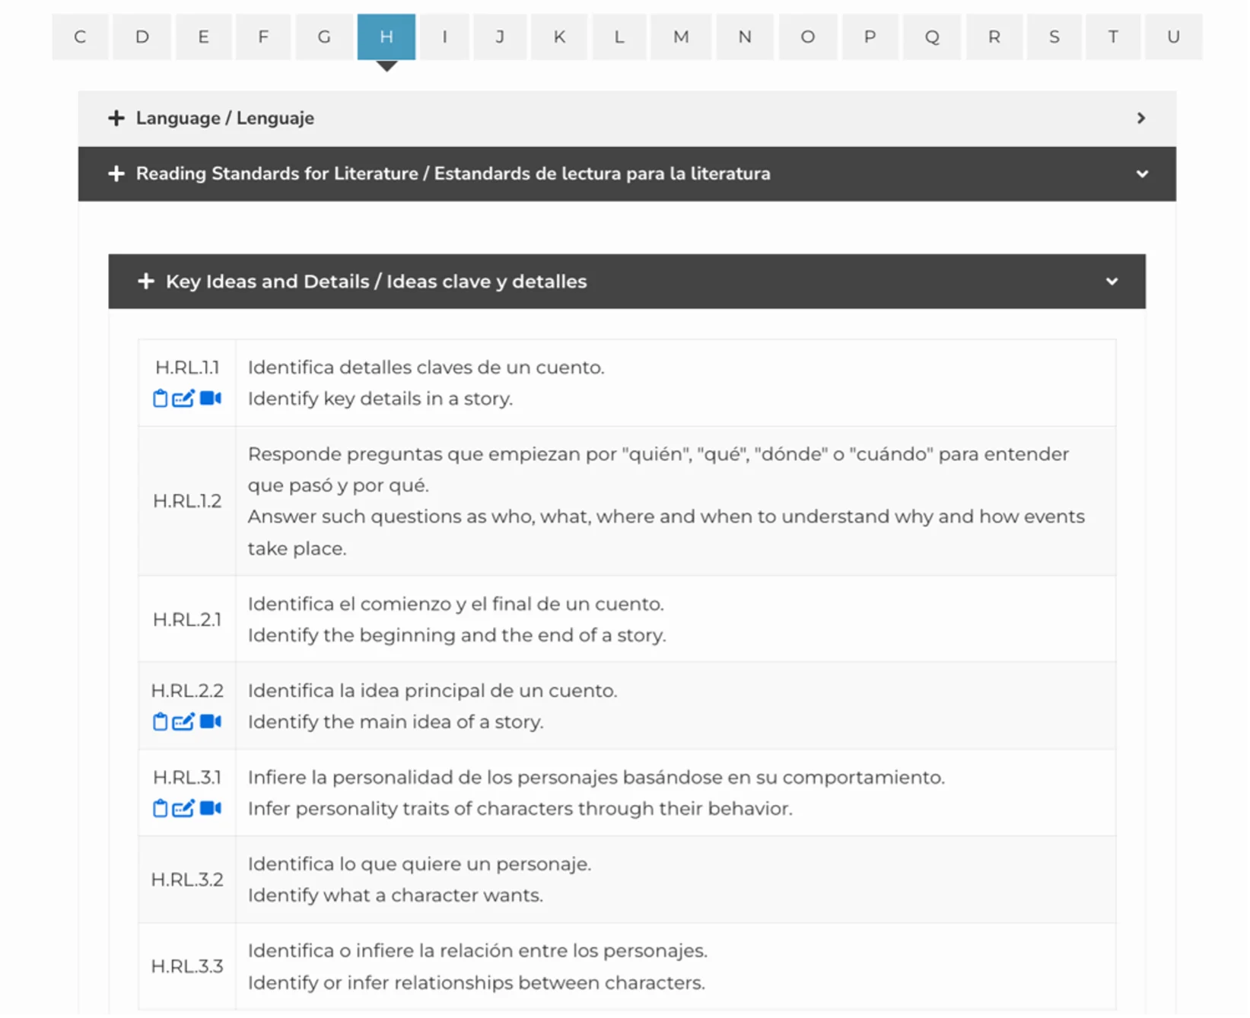Switch to level U tab
This screenshot has height=1018, width=1250.
click(1174, 37)
